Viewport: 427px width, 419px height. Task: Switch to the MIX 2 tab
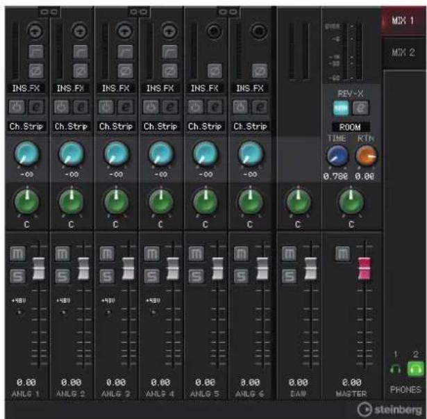[404, 53]
